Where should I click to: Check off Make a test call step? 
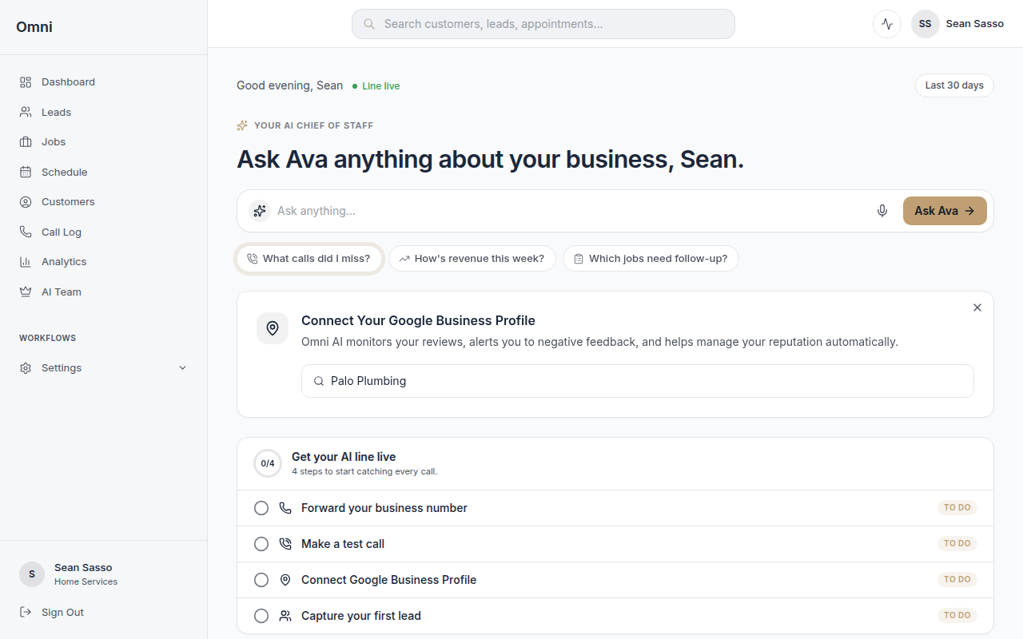click(261, 544)
